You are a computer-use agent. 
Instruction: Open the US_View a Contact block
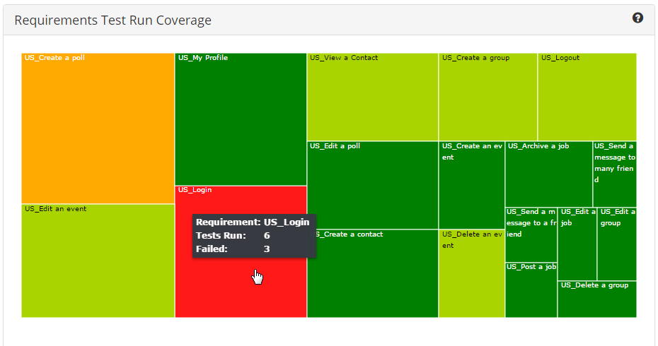pos(372,97)
